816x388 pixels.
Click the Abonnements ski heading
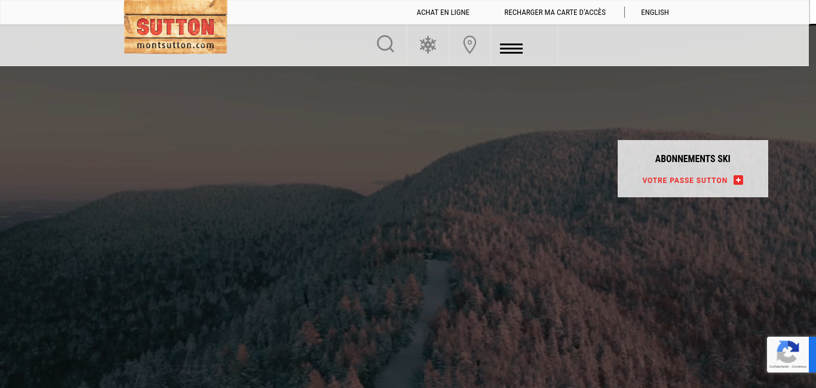(x=693, y=159)
